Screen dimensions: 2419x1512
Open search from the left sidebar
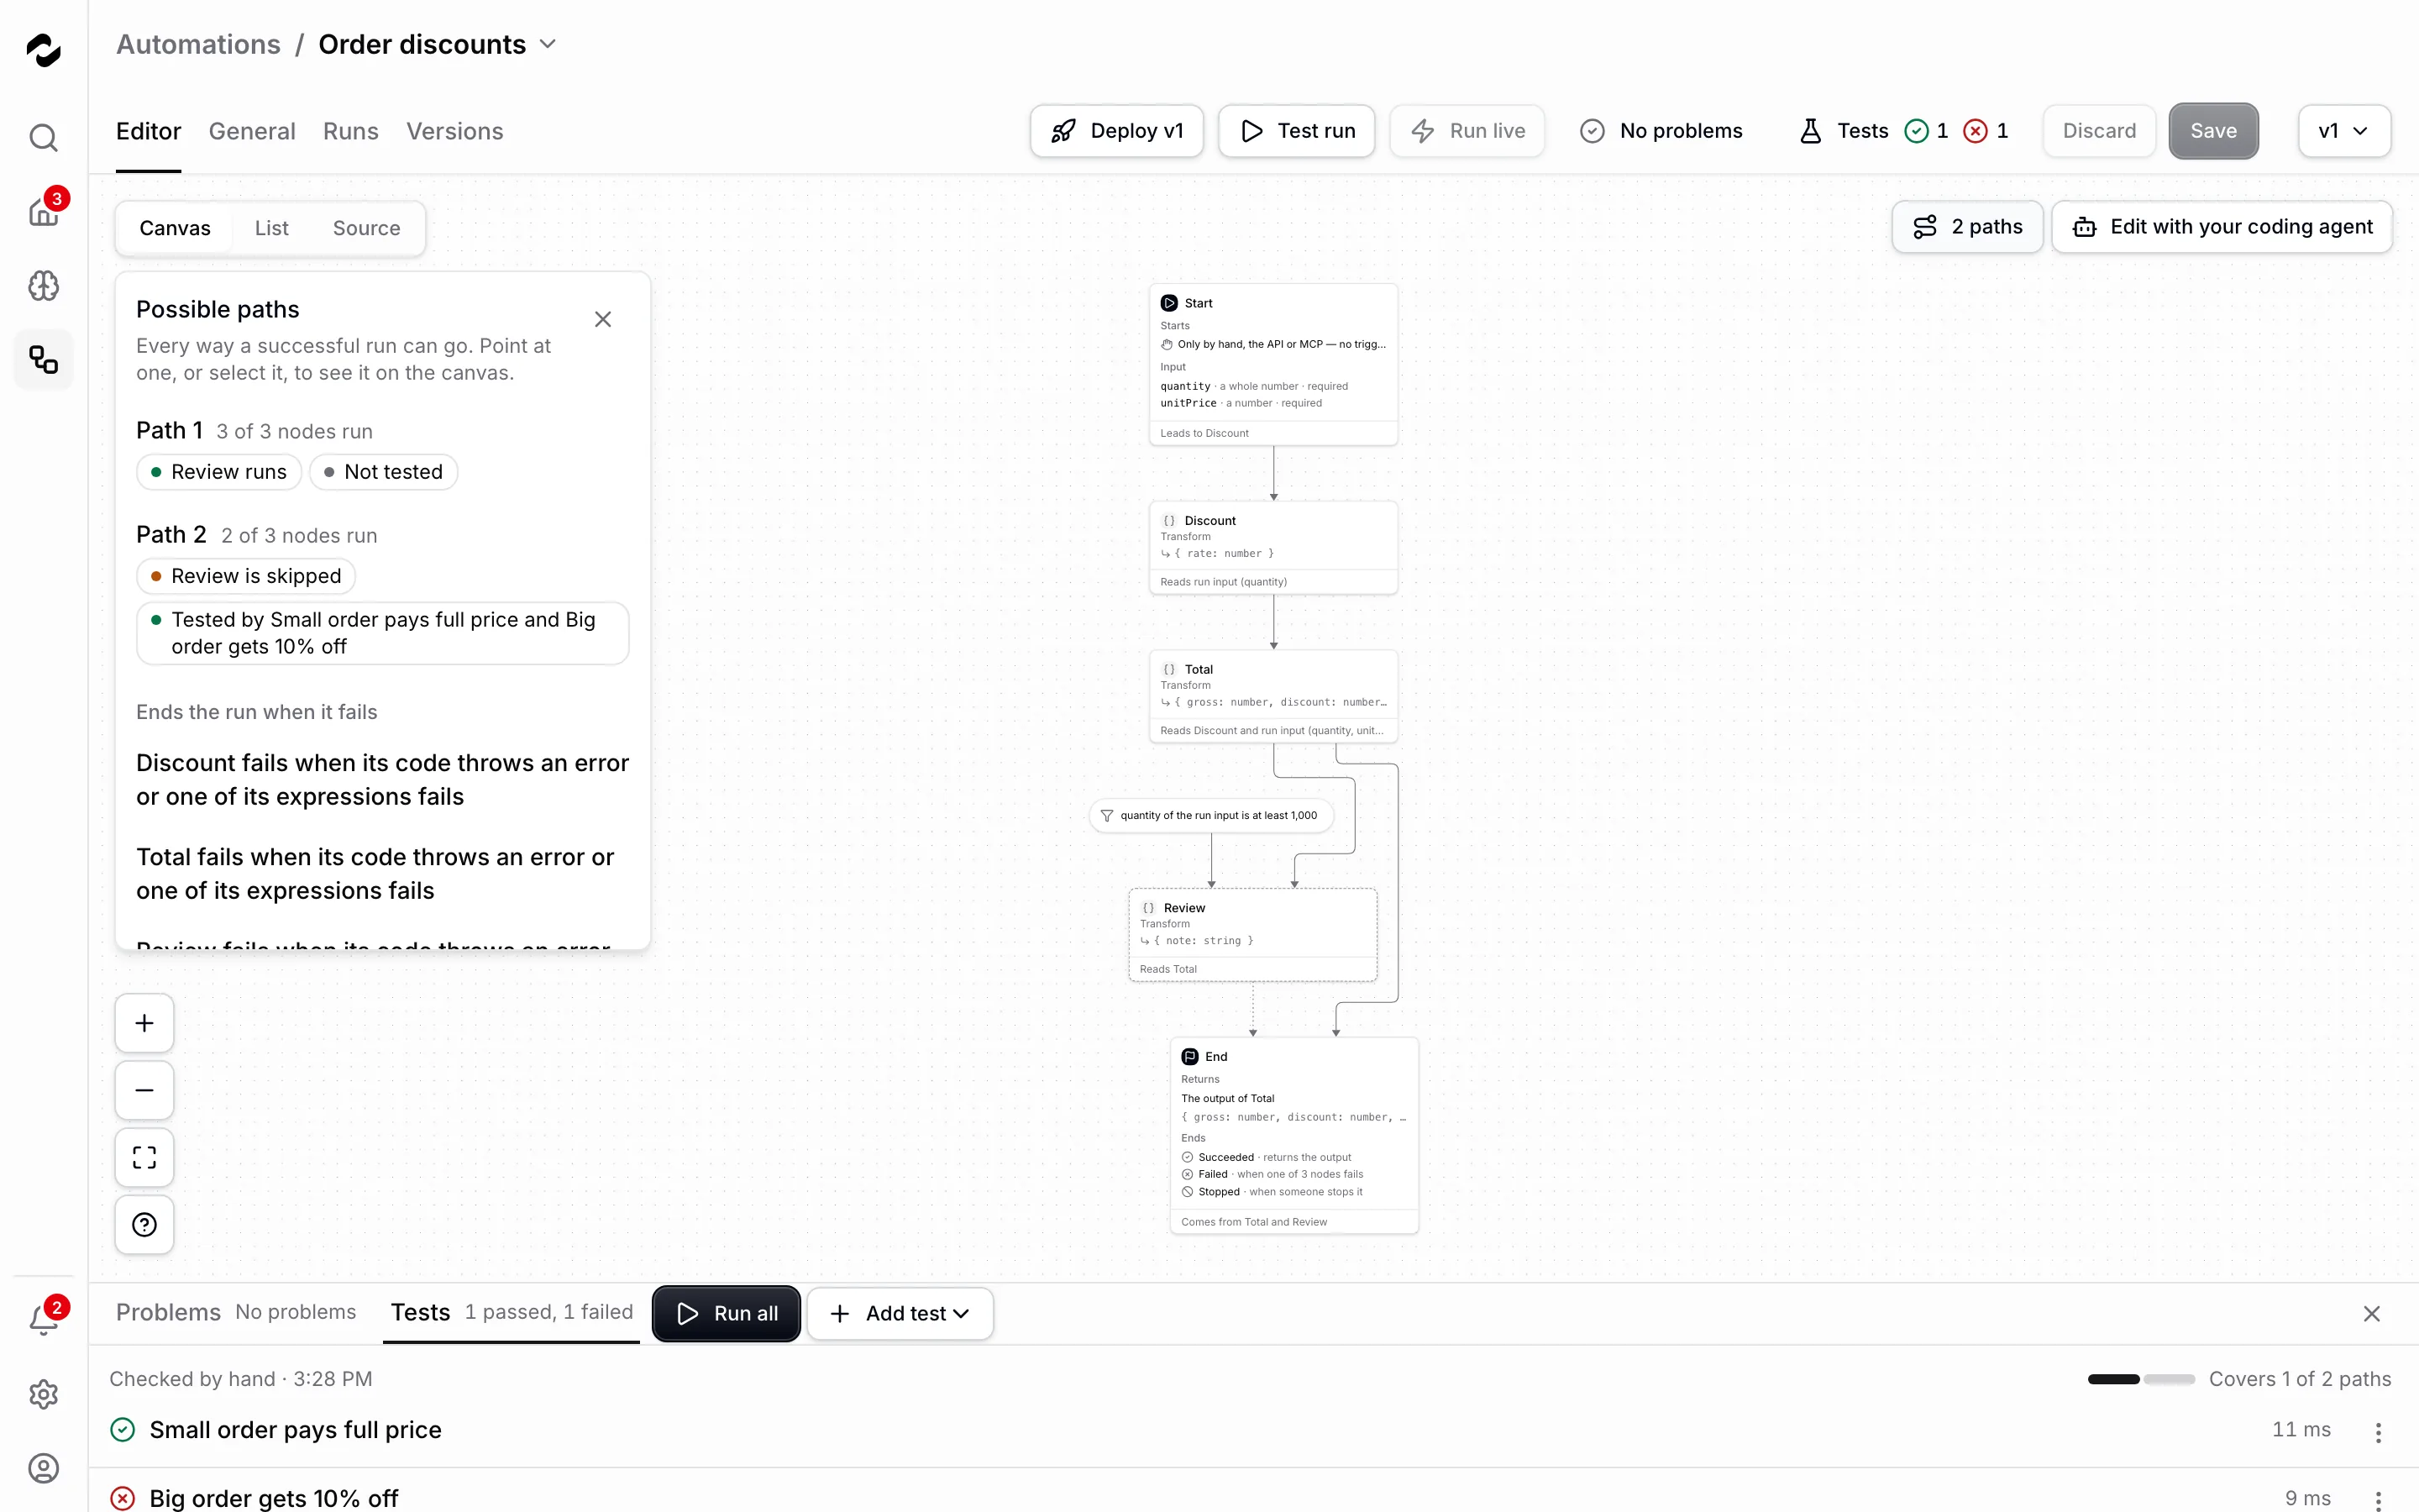click(43, 137)
